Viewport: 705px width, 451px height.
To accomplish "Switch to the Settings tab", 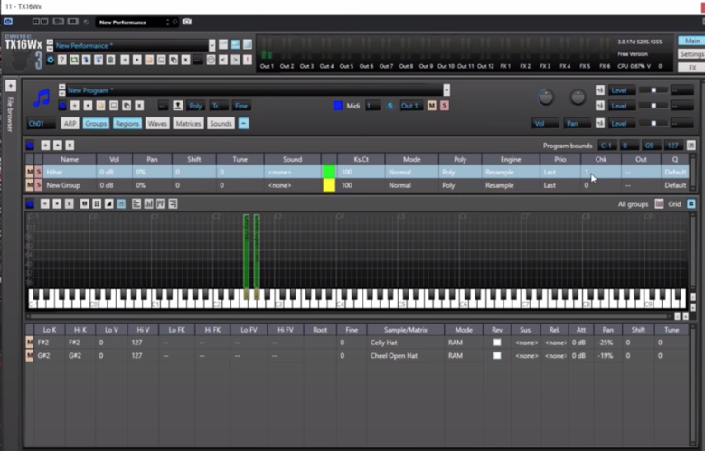I will pyautogui.click(x=691, y=54).
